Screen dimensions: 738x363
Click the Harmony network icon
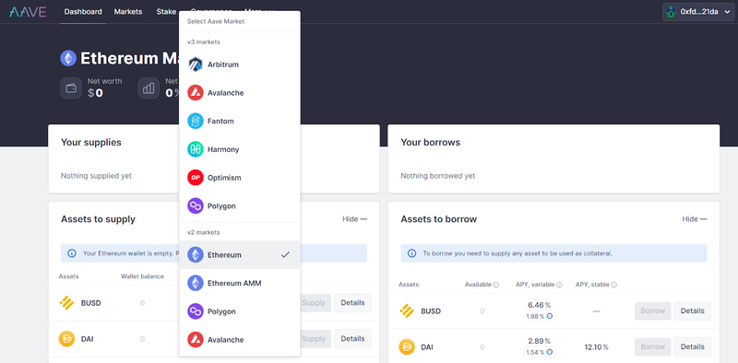(x=196, y=149)
